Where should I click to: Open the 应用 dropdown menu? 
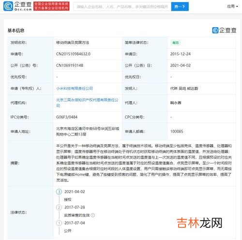tap(232, 6)
